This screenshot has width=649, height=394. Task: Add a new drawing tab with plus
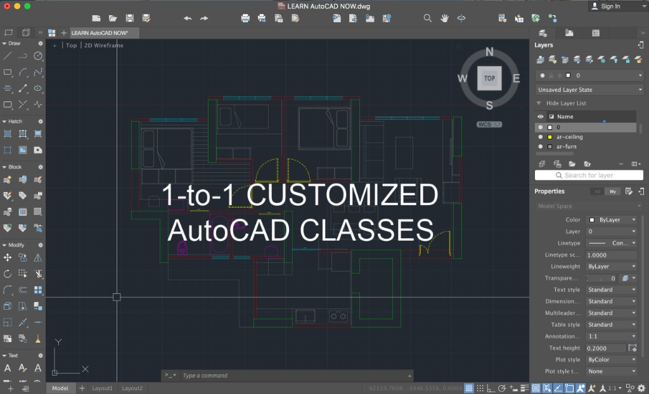pos(64,33)
